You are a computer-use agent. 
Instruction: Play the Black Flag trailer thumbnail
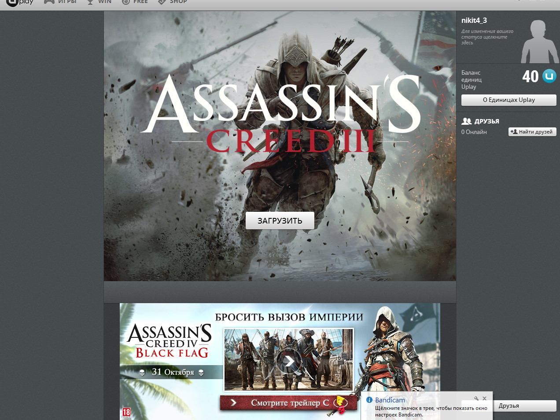(289, 360)
